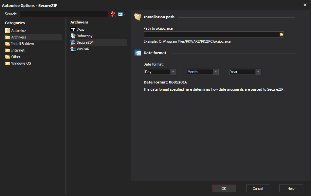Click the example path text
This screenshot has width=311, height=196.
[187, 41]
